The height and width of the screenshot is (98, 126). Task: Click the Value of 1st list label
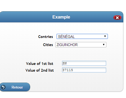(39, 64)
